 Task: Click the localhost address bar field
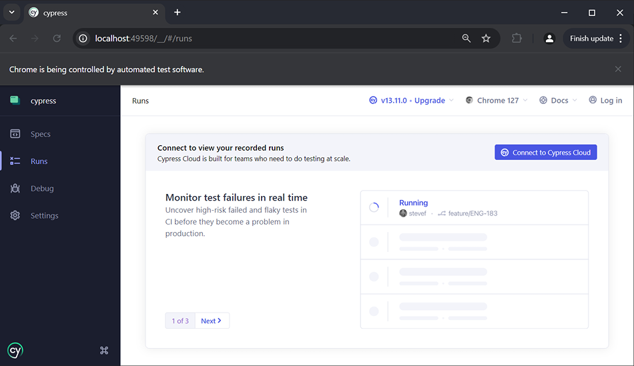[267, 39]
